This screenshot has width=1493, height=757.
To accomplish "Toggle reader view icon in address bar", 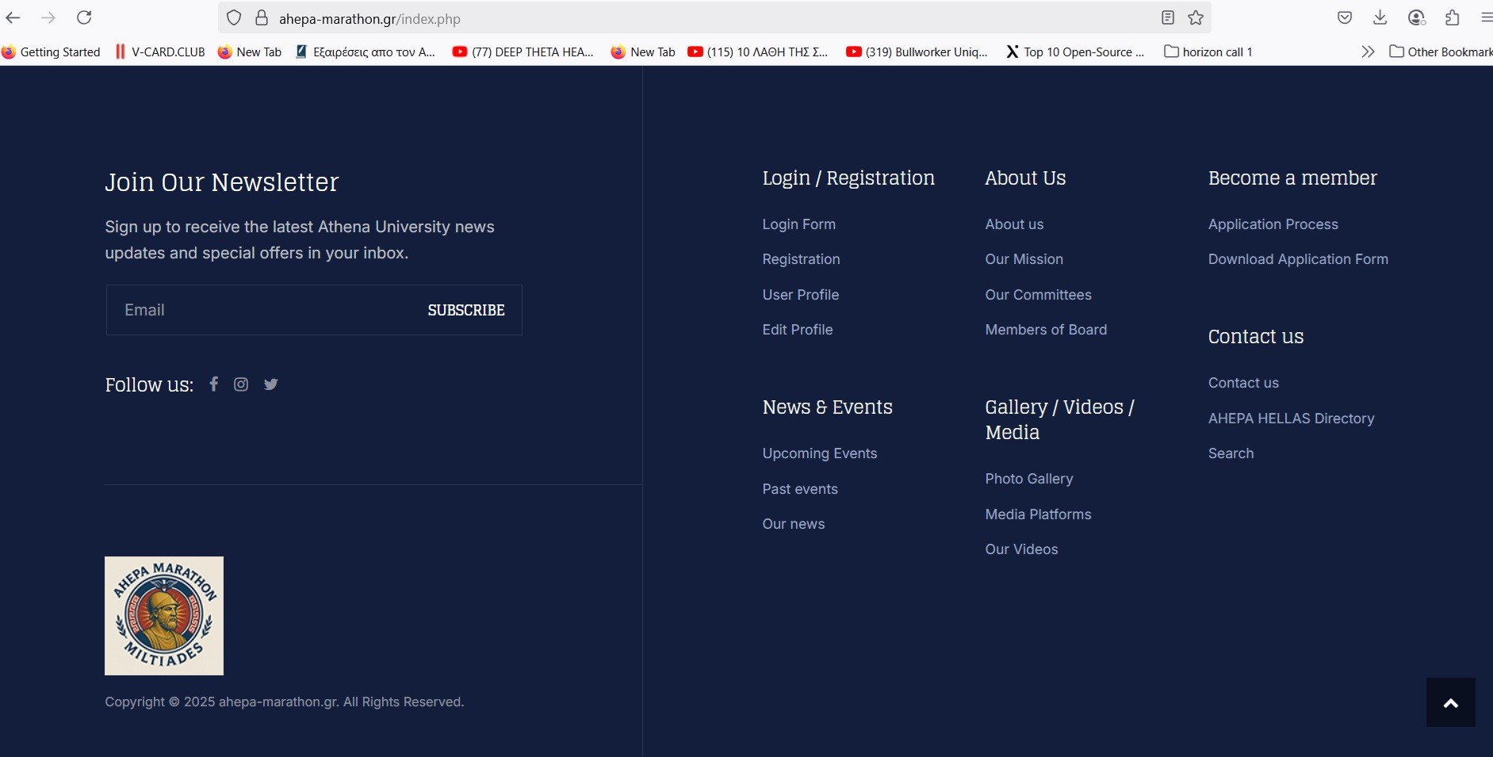I will [1168, 17].
